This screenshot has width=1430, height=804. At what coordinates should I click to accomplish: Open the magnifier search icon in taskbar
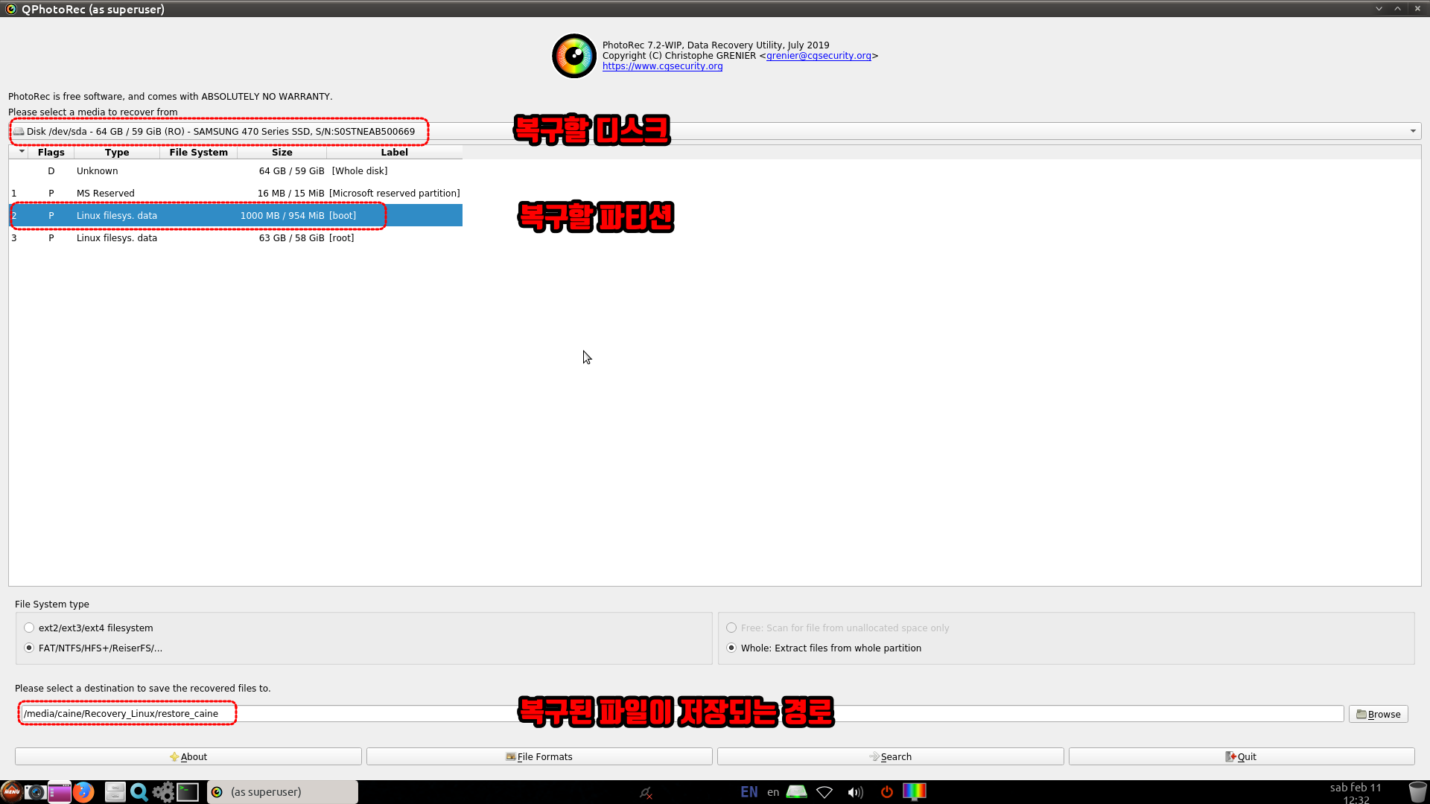click(x=139, y=792)
